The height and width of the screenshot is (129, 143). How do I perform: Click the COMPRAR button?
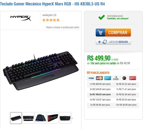pyautogui.click(x=113, y=32)
